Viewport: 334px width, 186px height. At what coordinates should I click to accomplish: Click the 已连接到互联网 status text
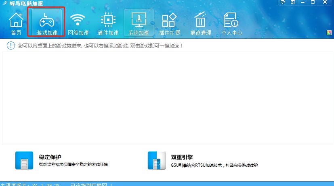(91, 184)
